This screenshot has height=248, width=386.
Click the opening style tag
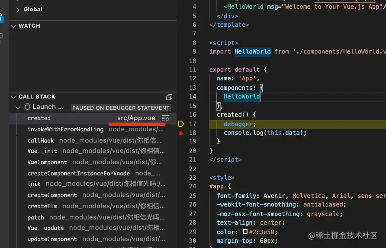[x=222, y=178]
